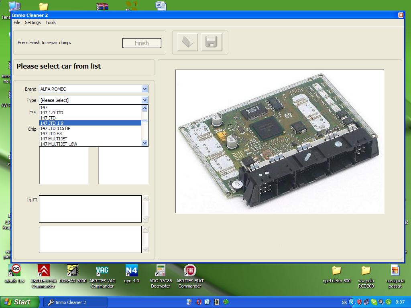Viewport: 411px width, 308px height.
Task: Click the yellow folder icon at desktop top
Action: (43, 6)
